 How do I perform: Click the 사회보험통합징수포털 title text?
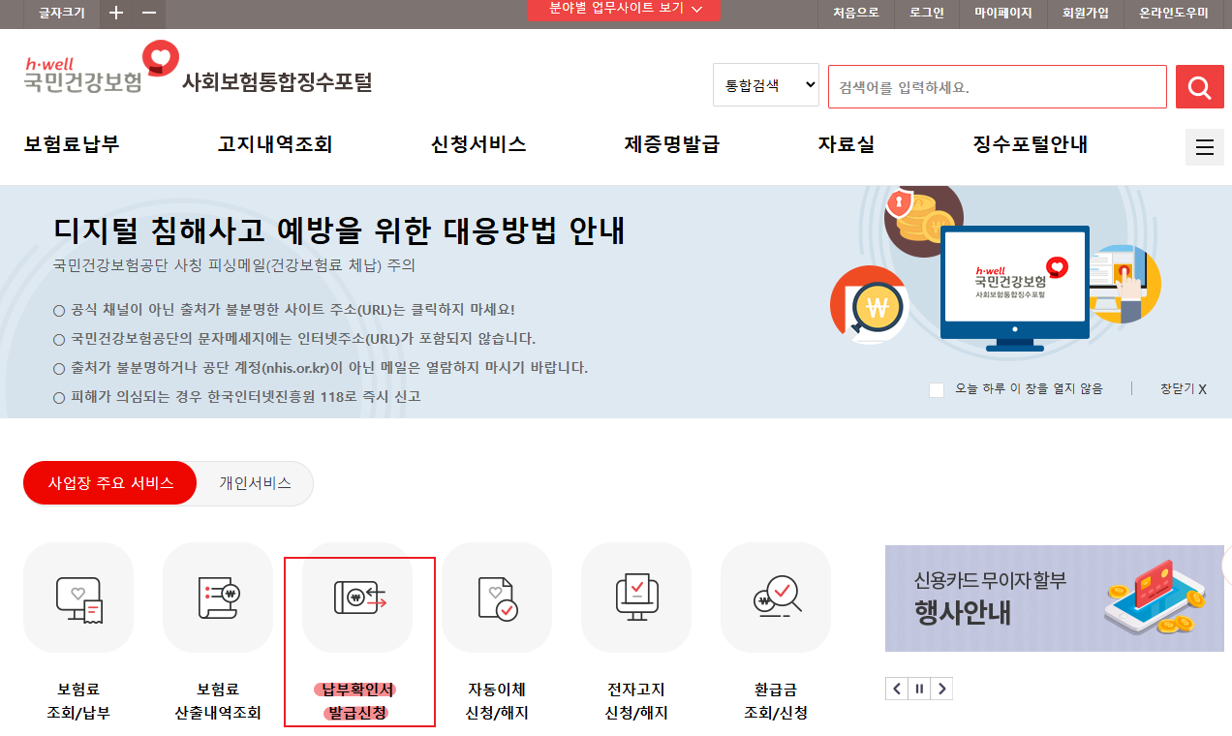277,82
